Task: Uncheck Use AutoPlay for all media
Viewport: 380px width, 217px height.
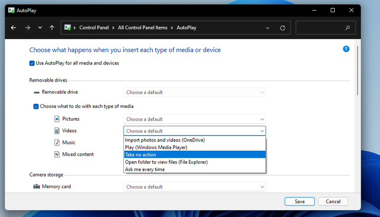Action: point(32,63)
